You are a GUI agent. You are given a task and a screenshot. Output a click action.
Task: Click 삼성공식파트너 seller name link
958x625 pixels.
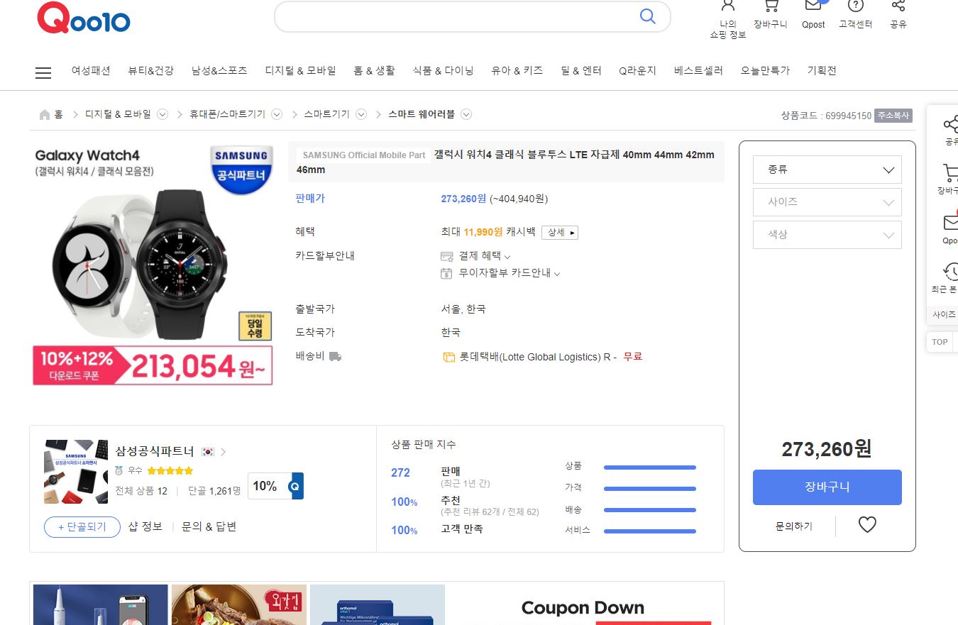click(x=155, y=452)
